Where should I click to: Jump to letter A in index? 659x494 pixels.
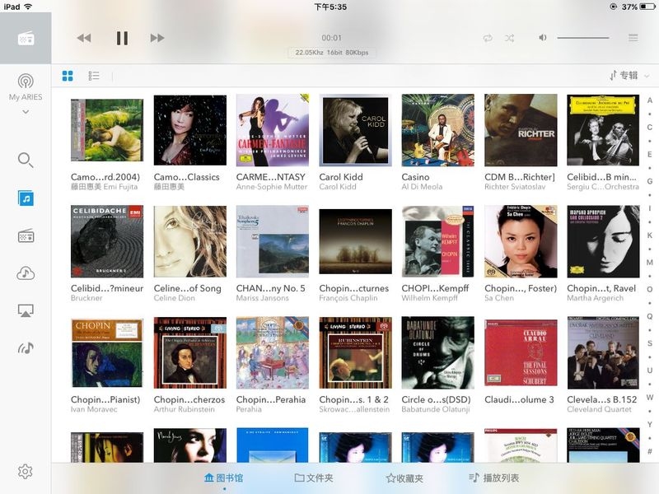650,100
